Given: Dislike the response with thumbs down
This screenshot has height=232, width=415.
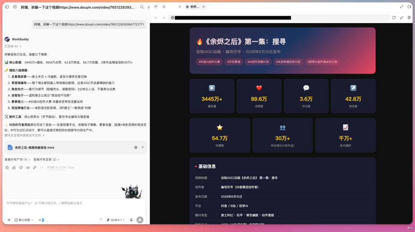Looking at the screenshot, I should (21, 168).
